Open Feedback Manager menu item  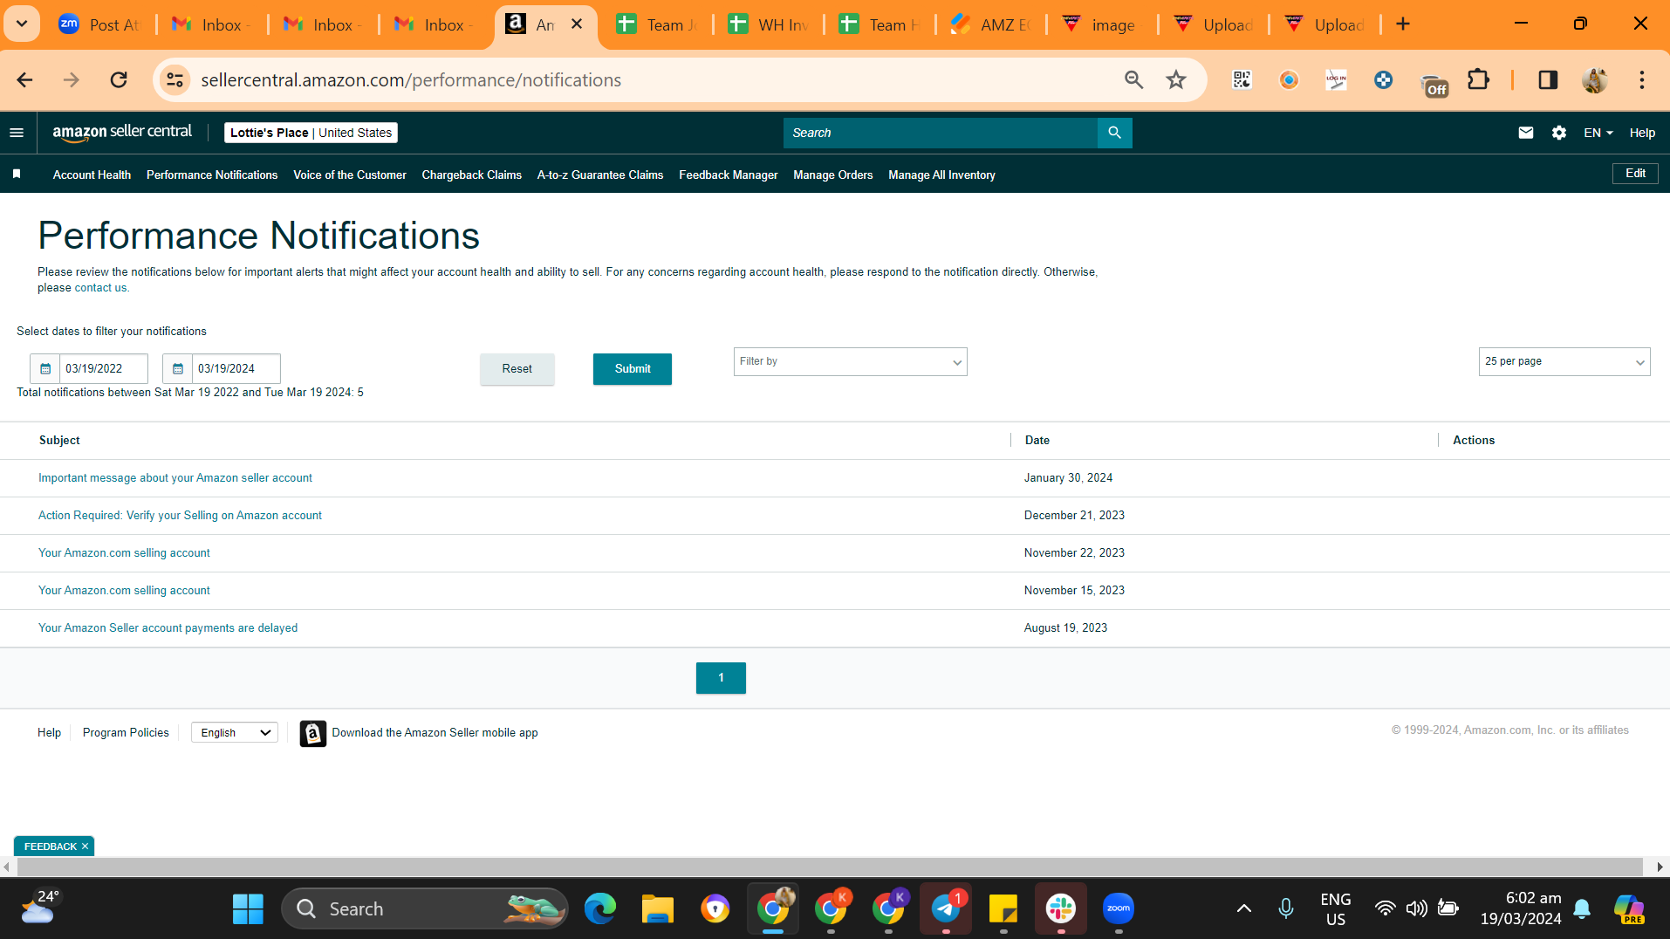point(728,175)
